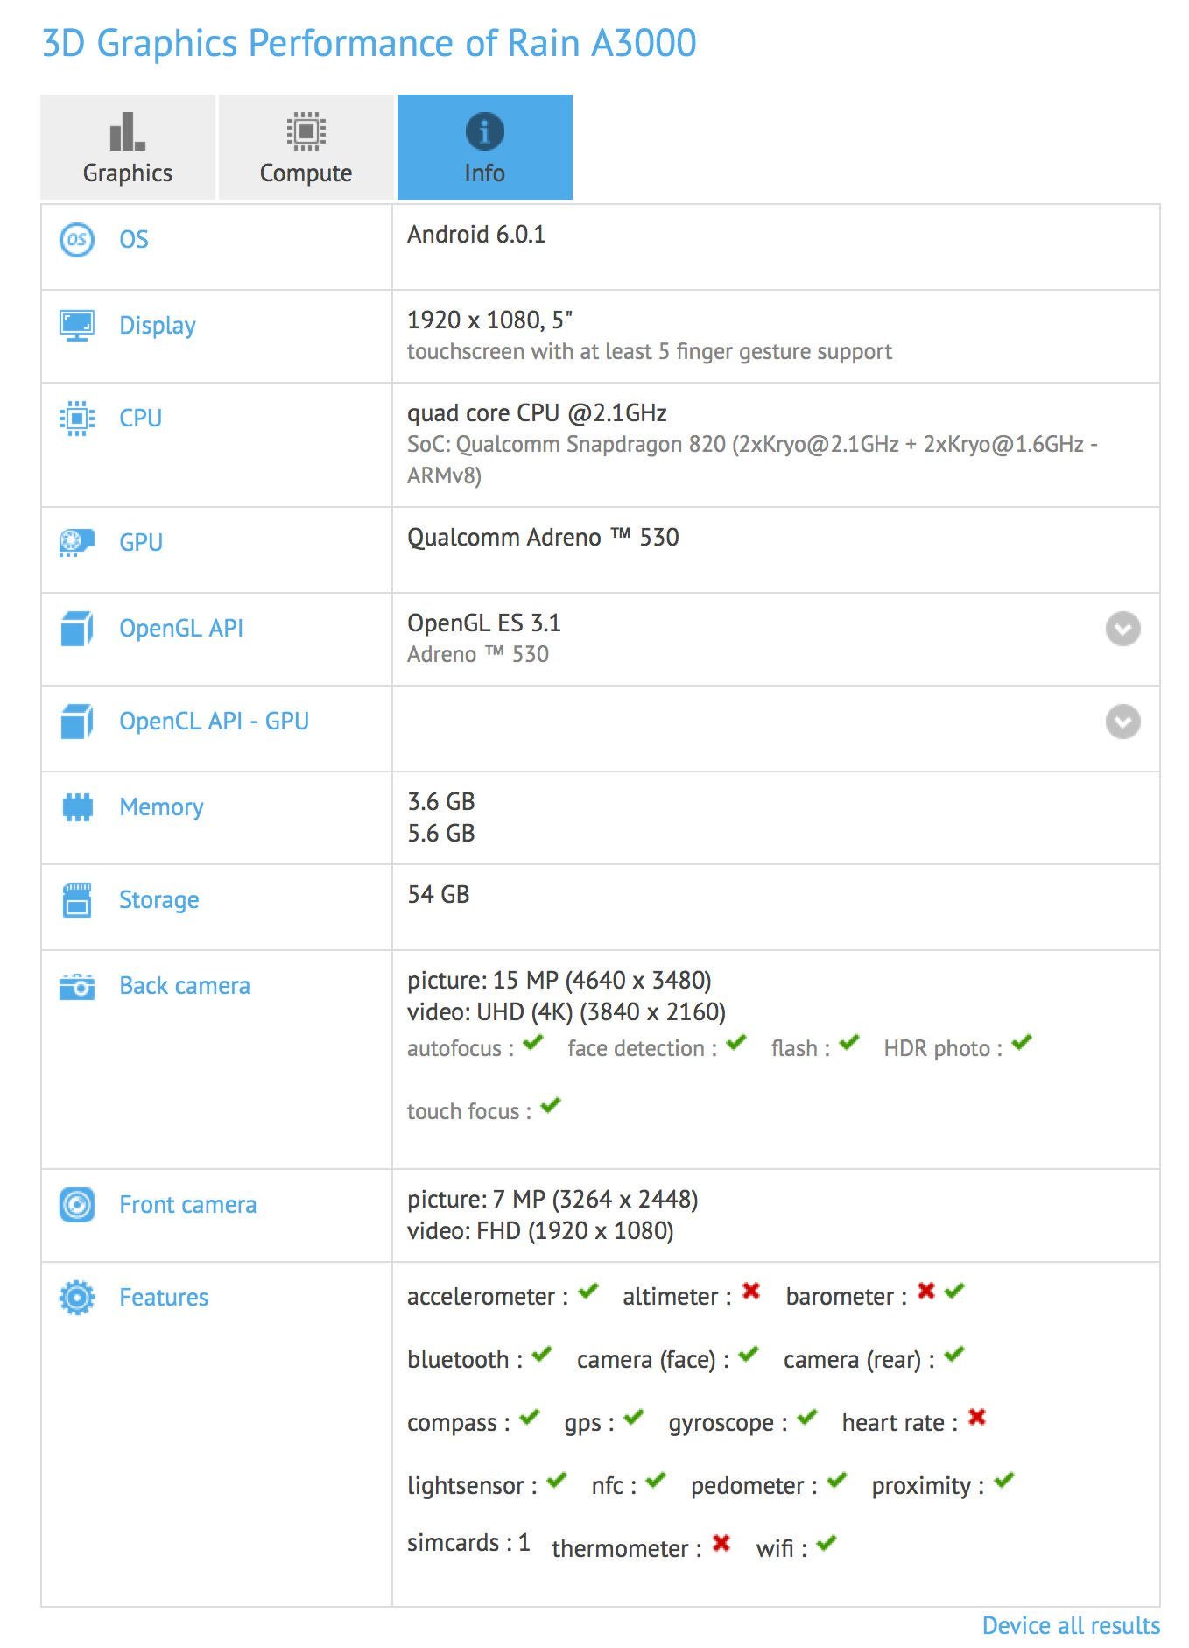Click the Info circle icon
Image resolution: width=1189 pixels, height=1648 pixels.
click(485, 131)
